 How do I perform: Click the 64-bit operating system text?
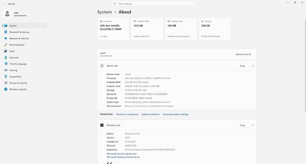(147, 102)
